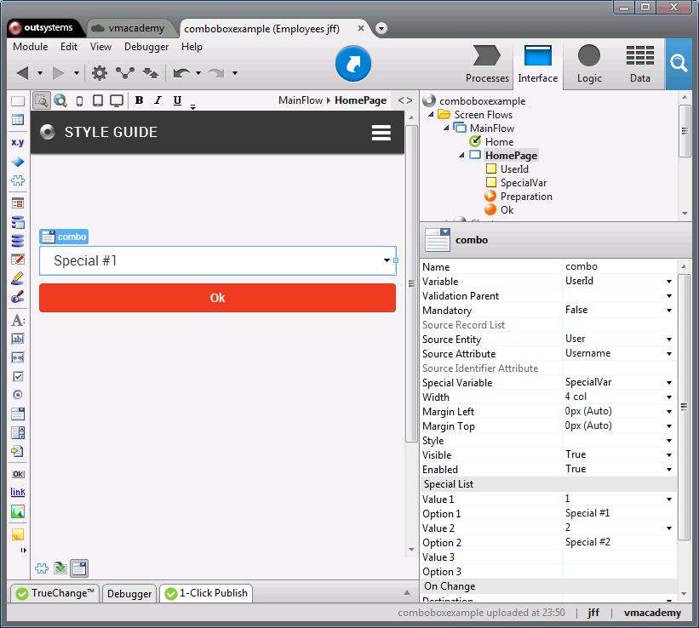The image size is (699, 628).
Task: Open the TrueChange bottom tab
Action: (54, 593)
